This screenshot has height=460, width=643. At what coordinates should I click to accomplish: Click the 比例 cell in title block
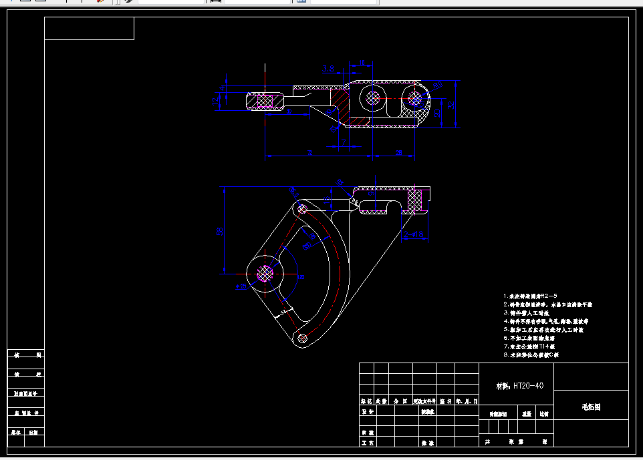click(545, 414)
